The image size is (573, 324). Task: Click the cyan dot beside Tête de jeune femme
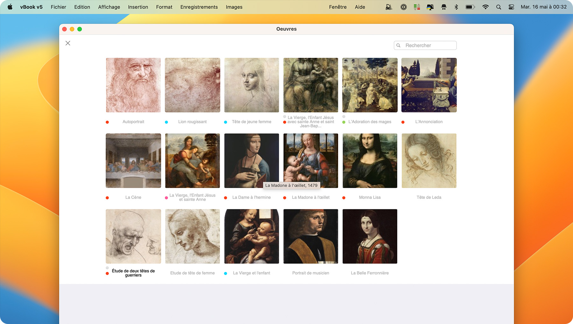coord(225,122)
